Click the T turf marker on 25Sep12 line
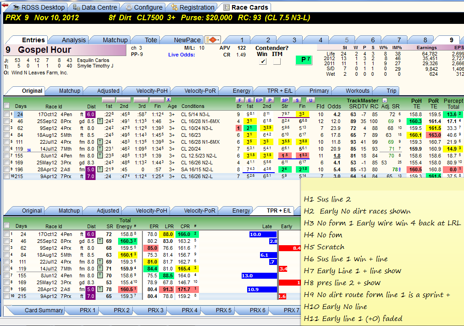 100,121
